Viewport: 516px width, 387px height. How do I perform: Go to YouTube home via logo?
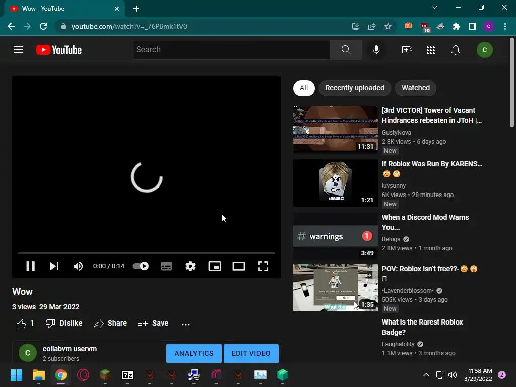(59, 50)
